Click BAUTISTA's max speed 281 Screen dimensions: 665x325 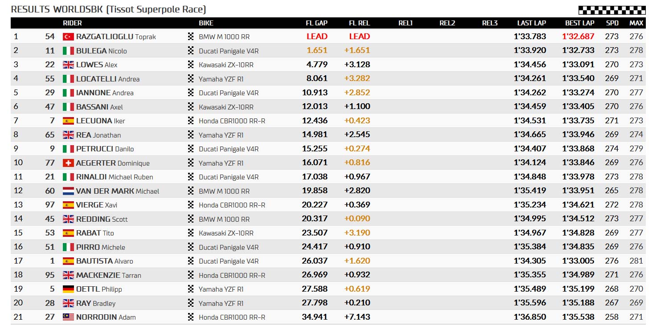pos(636,261)
